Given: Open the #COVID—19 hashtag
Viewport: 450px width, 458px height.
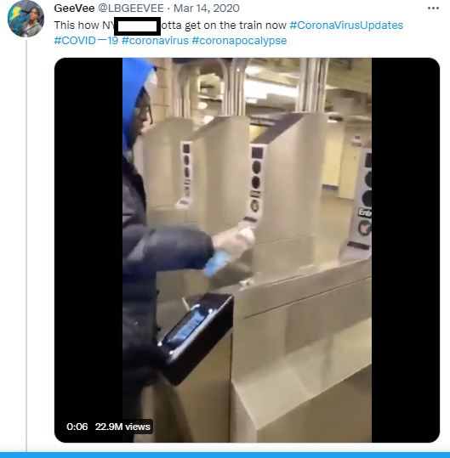Looking at the screenshot, I should click(x=86, y=40).
